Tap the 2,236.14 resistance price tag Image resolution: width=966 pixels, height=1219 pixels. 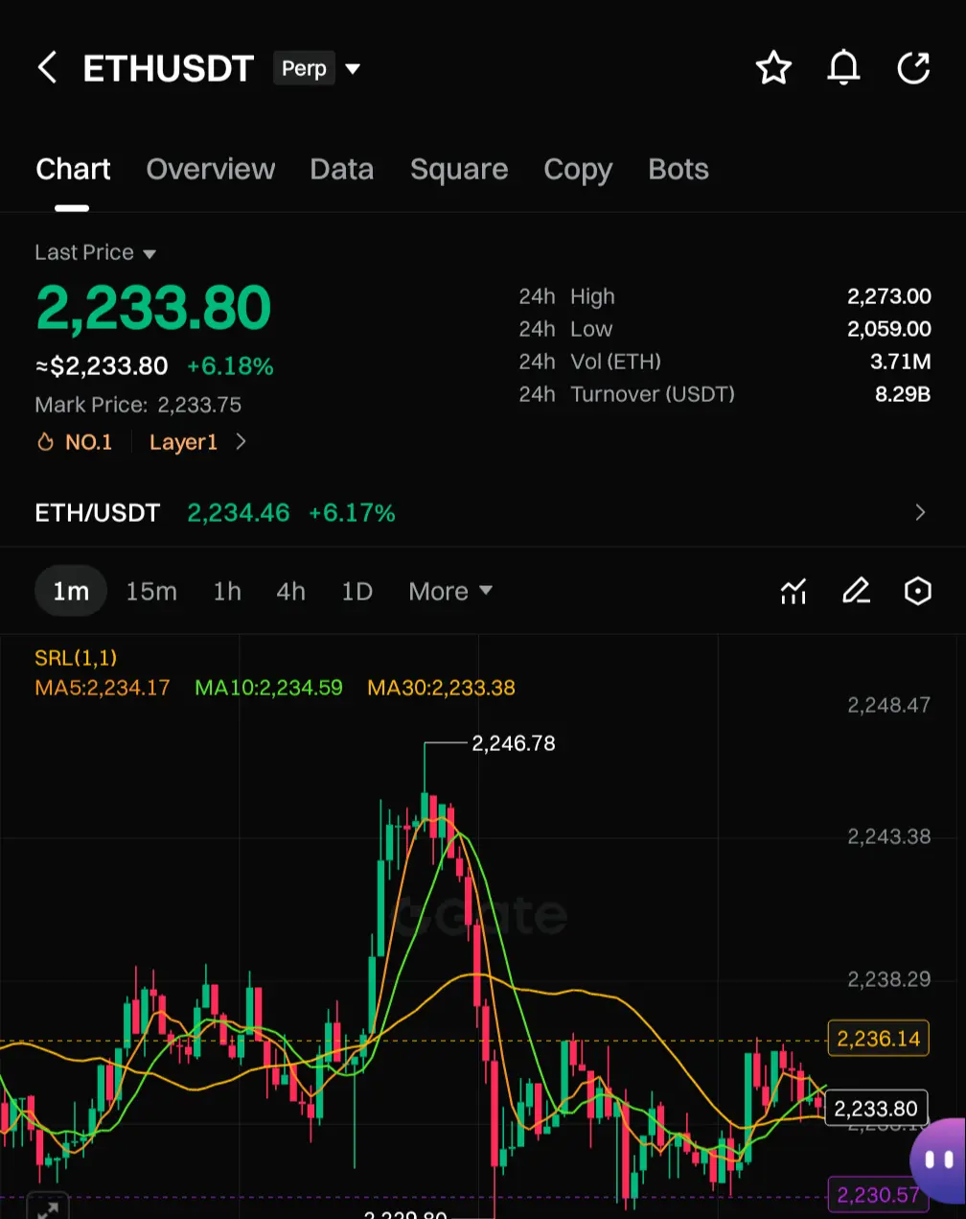(878, 1039)
